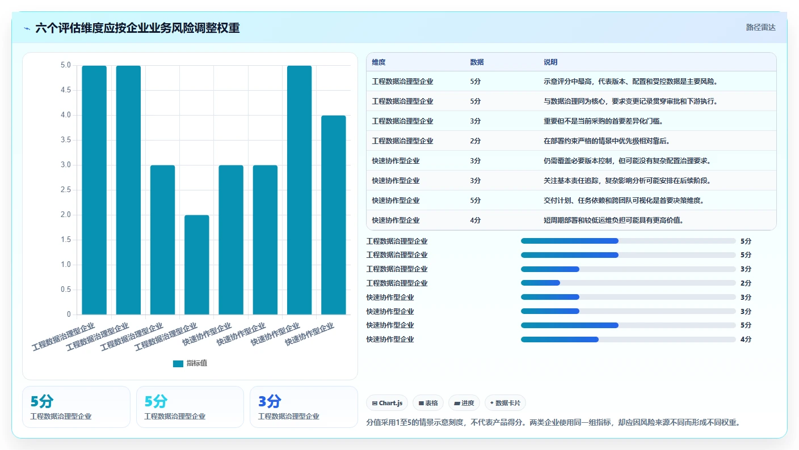
Task: Select the row 重要但不是当前采购的首要差异化门槛
Action: (571, 121)
